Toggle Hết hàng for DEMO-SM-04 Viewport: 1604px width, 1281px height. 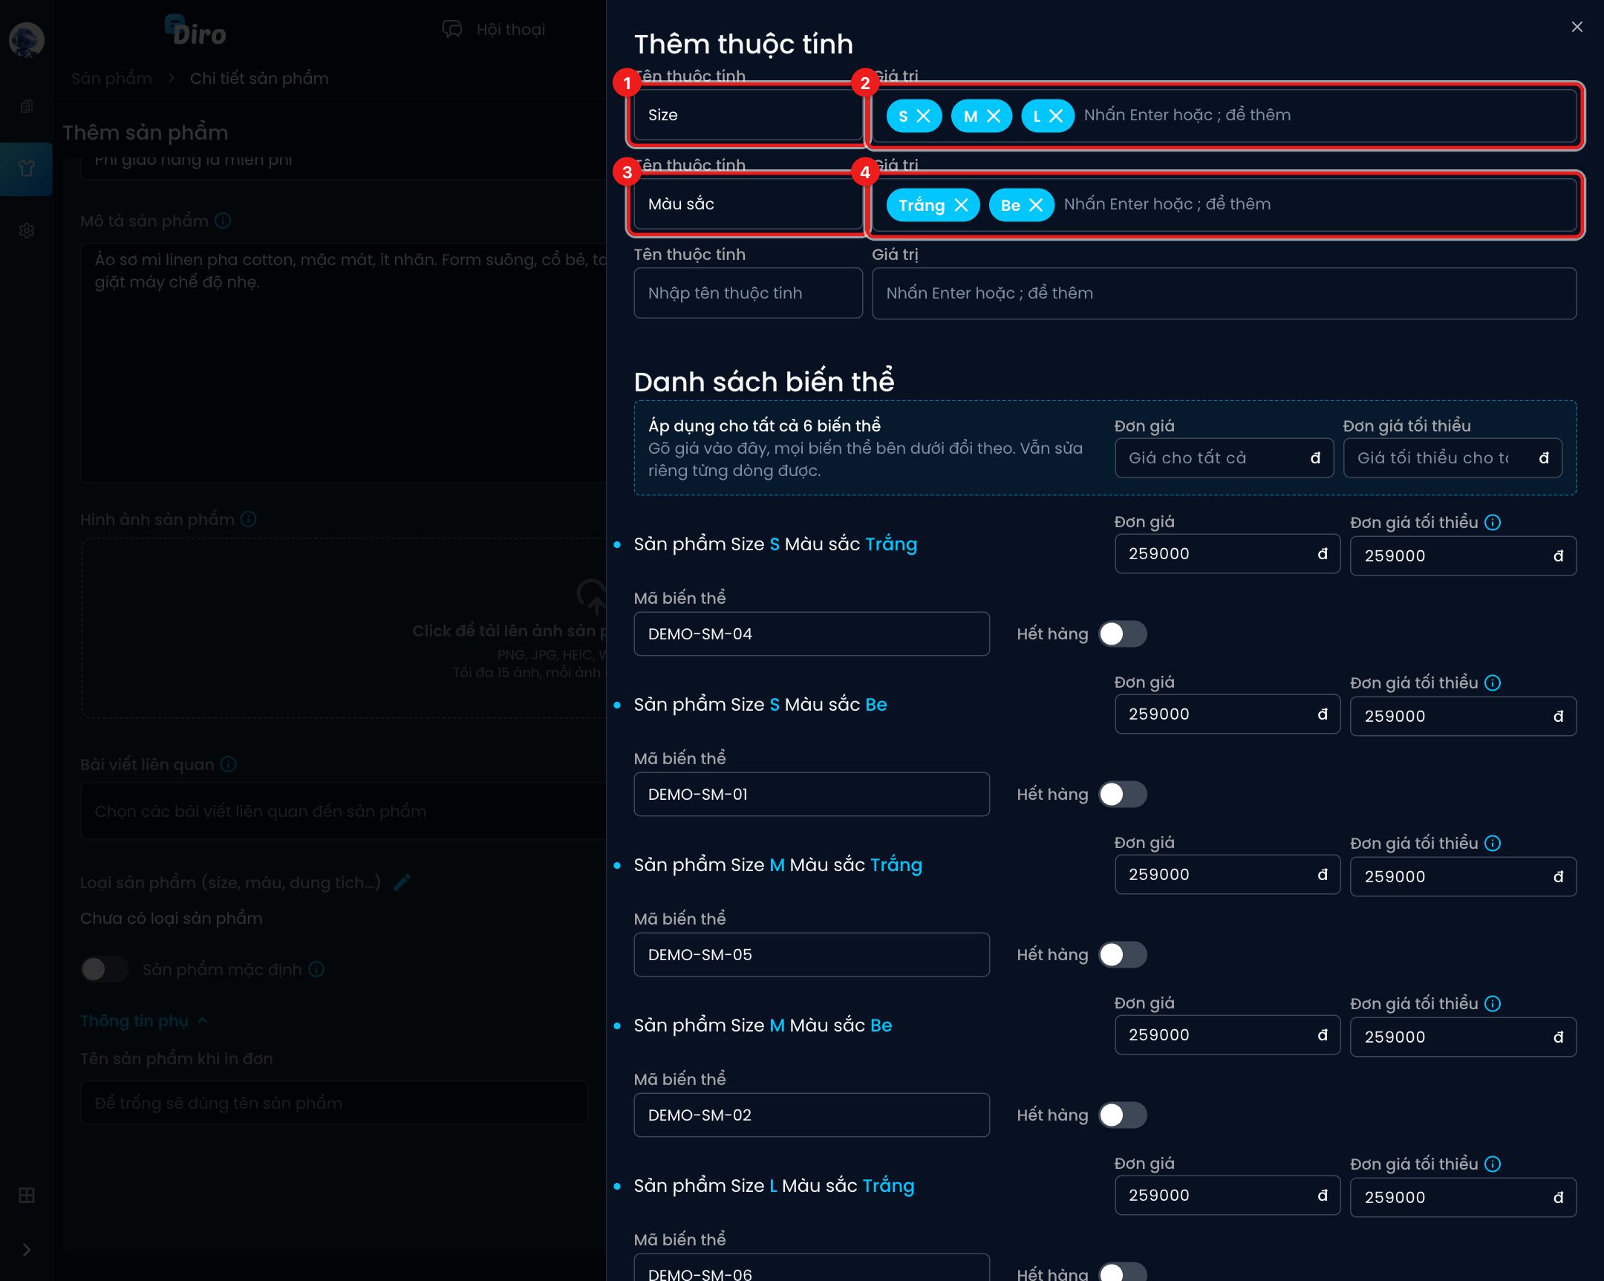(1123, 633)
